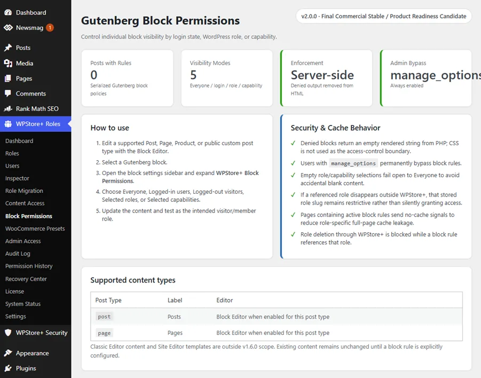Click the 'Editor' column header
Image resolution: width=481 pixels, height=378 pixels.
coord(225,300)
